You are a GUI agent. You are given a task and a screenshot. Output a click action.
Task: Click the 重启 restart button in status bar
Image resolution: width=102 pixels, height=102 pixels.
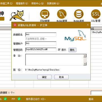[91, 99]
